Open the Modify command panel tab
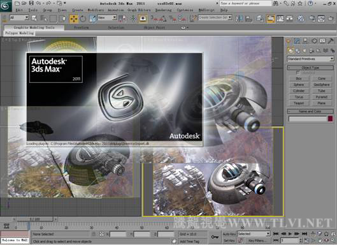337x245 pixels. tap(297, 41)
